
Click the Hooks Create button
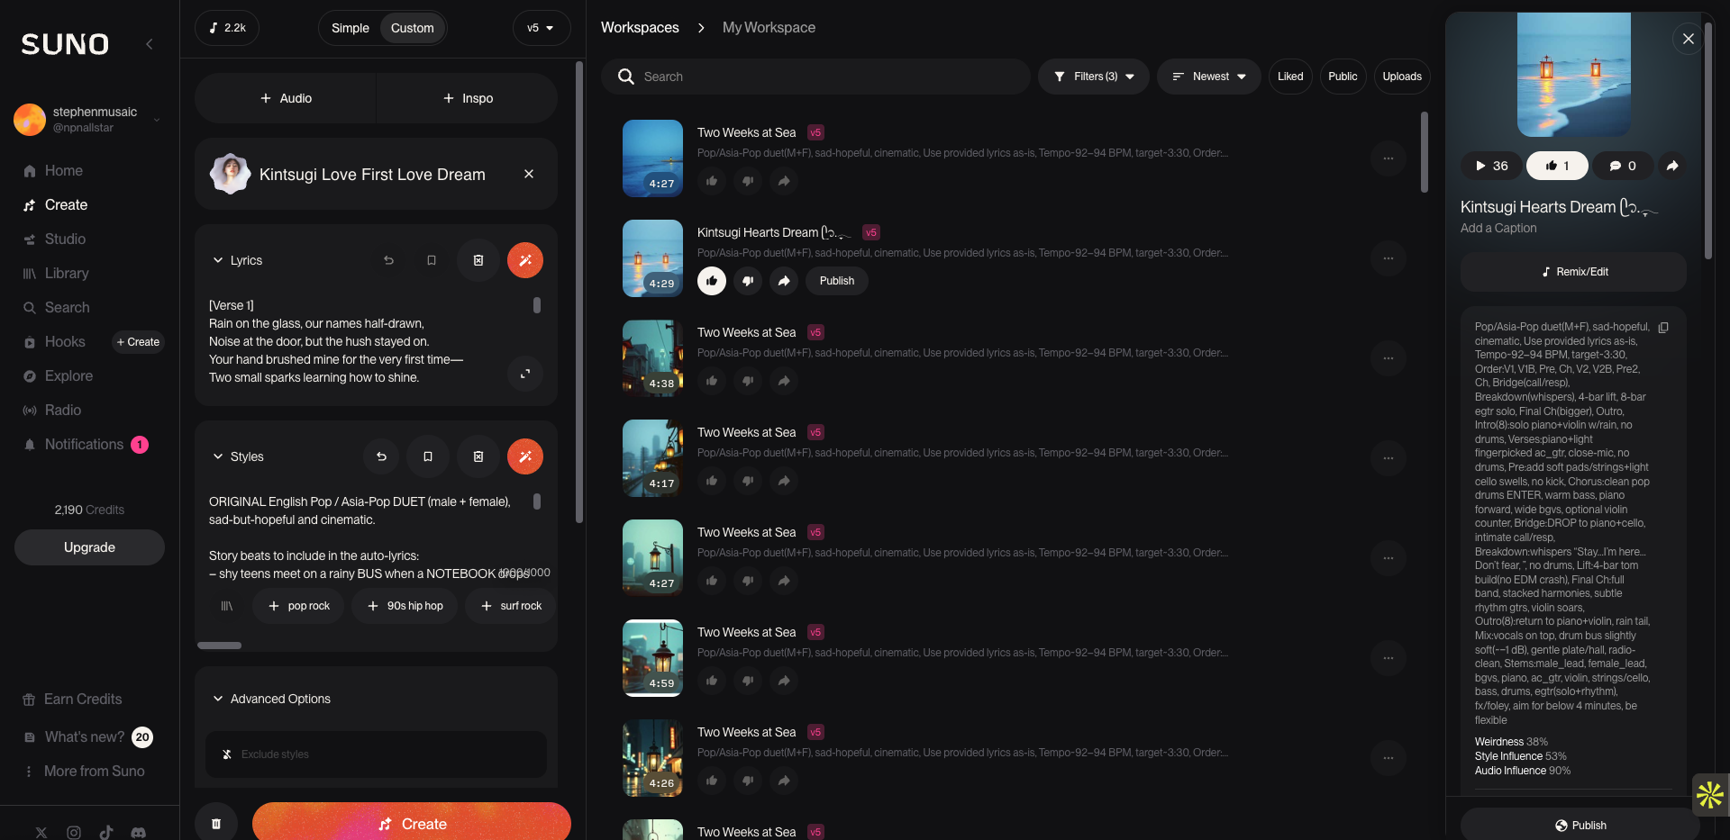pos(138,342)
